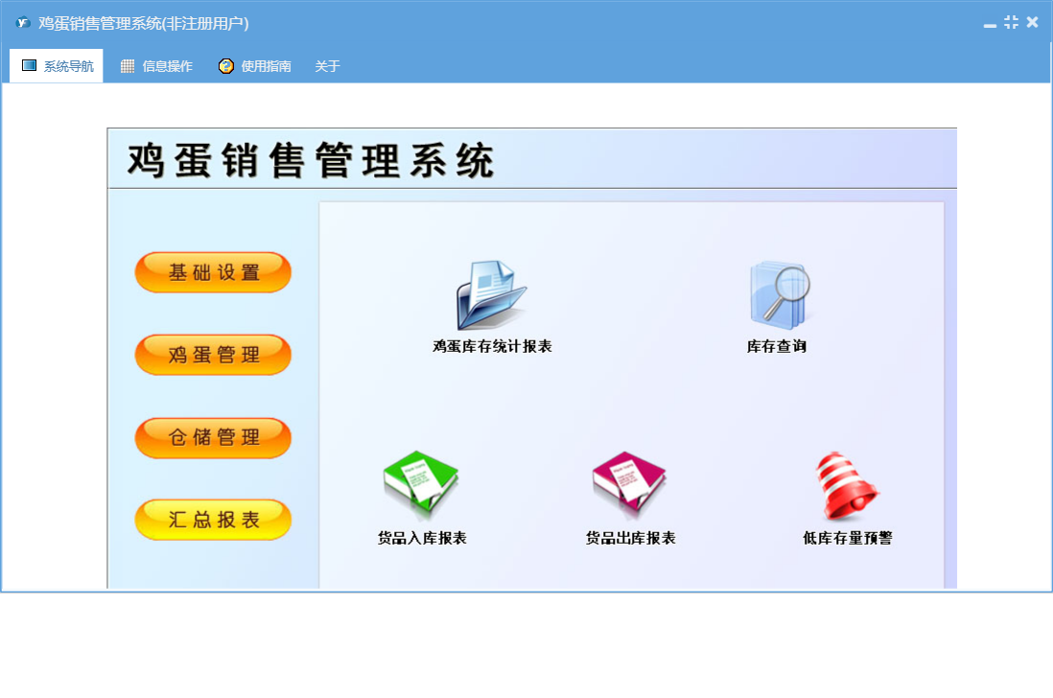Click the 鸡蛋销售管理系统 banner heading
Viewport: 1053px width, 698px height.
click(x=311, y=160)
